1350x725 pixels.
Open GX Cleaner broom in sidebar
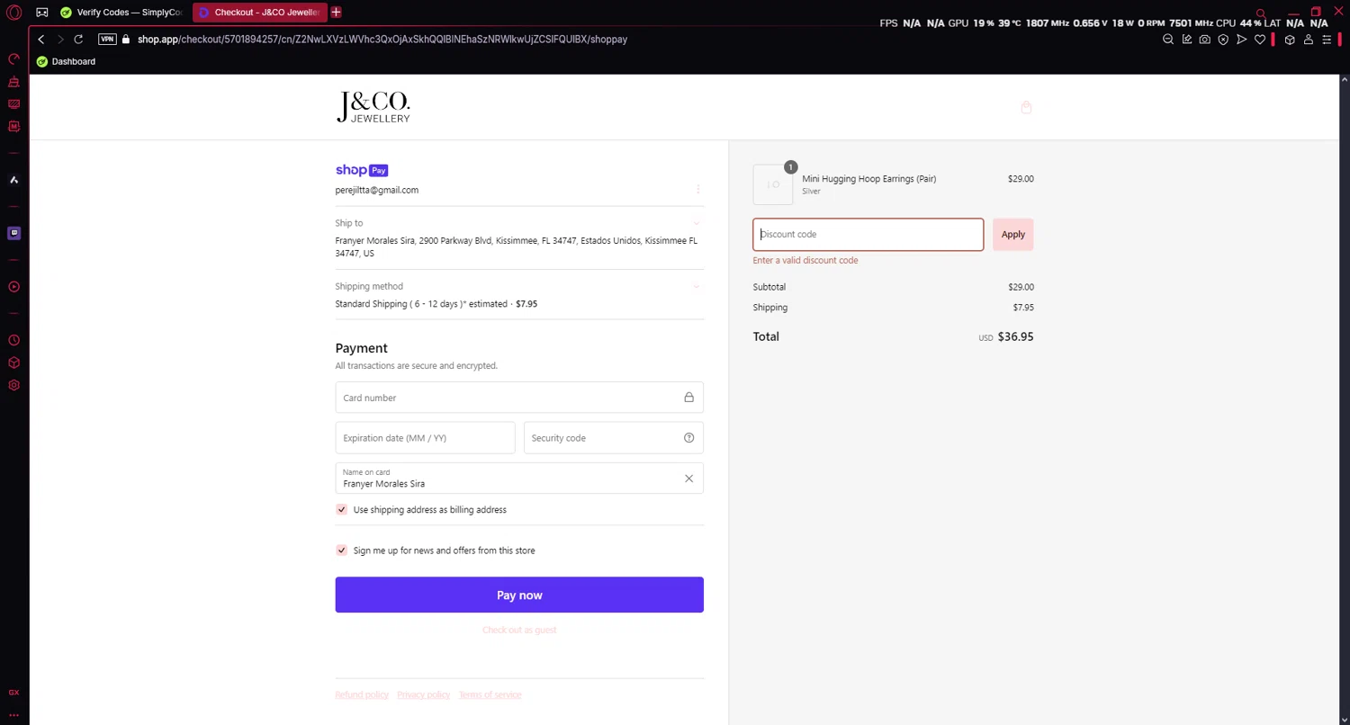[x=13, y=82]
